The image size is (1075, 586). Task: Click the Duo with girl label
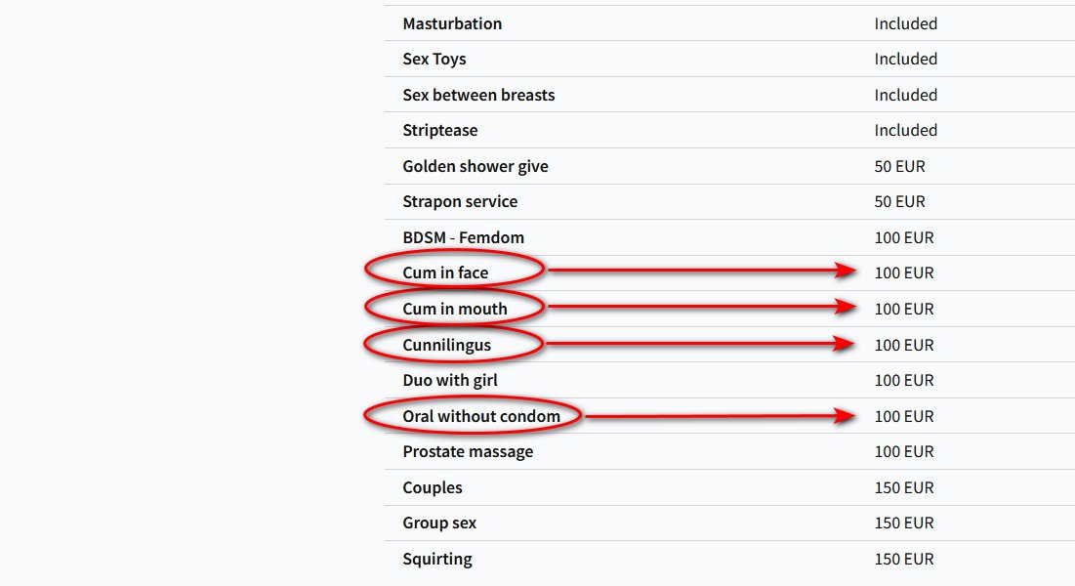tap(450, 380)
